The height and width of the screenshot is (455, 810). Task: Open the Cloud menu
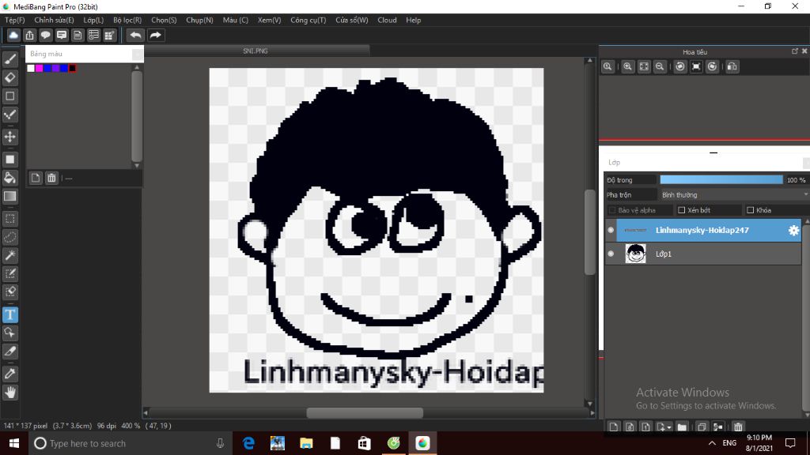click(387, 20)
